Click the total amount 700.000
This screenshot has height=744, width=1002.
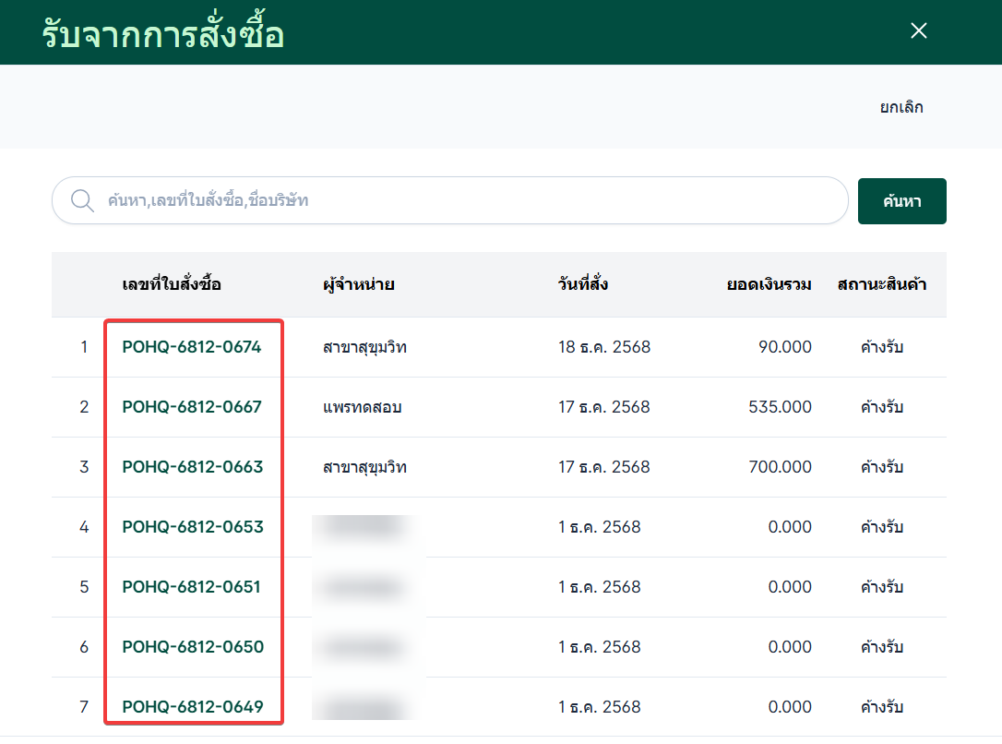click(x=780, y=467)
